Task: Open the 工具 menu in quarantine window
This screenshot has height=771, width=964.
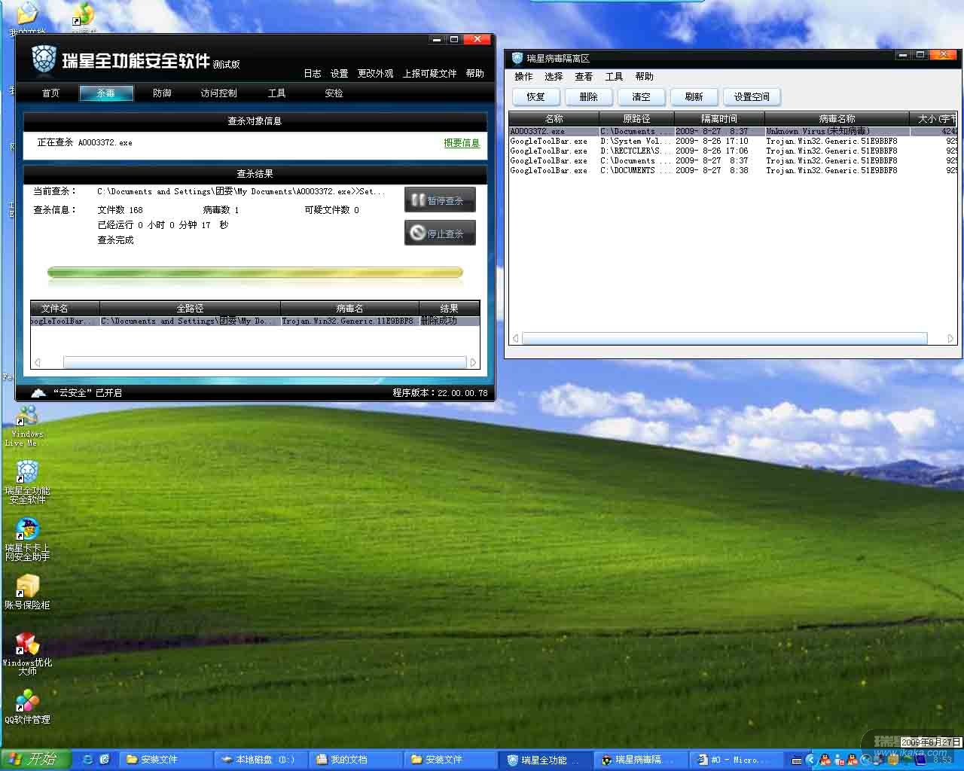Action: [614, 77]
